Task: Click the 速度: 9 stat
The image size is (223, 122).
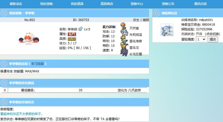Action: point(108,50)
